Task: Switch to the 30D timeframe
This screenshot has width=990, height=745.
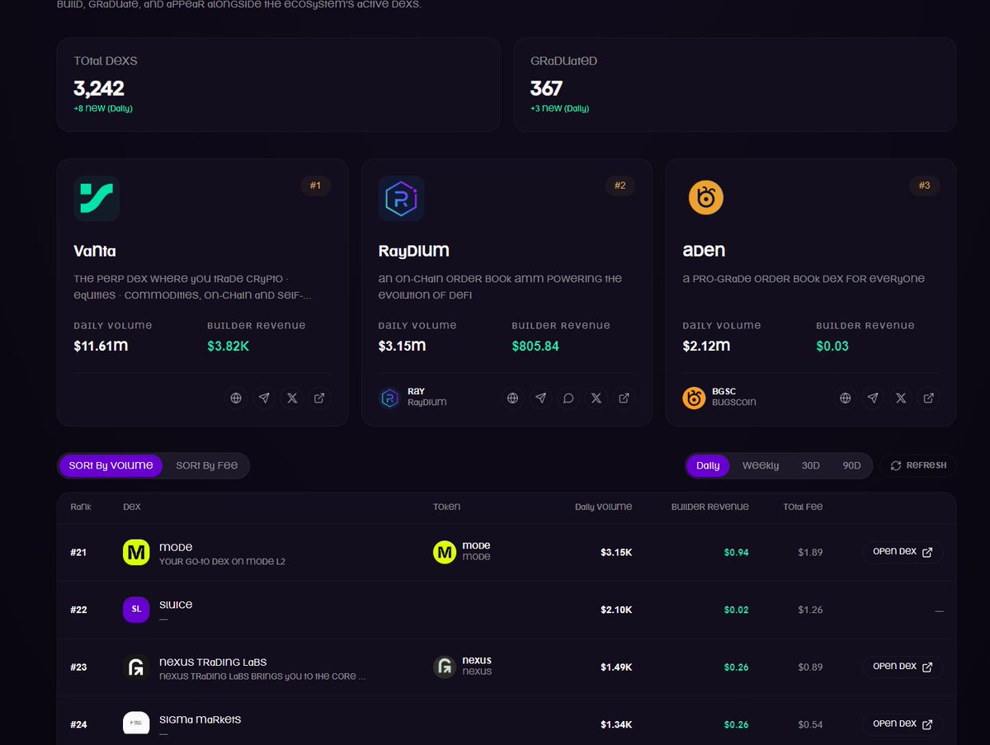Action: [811, 465]
